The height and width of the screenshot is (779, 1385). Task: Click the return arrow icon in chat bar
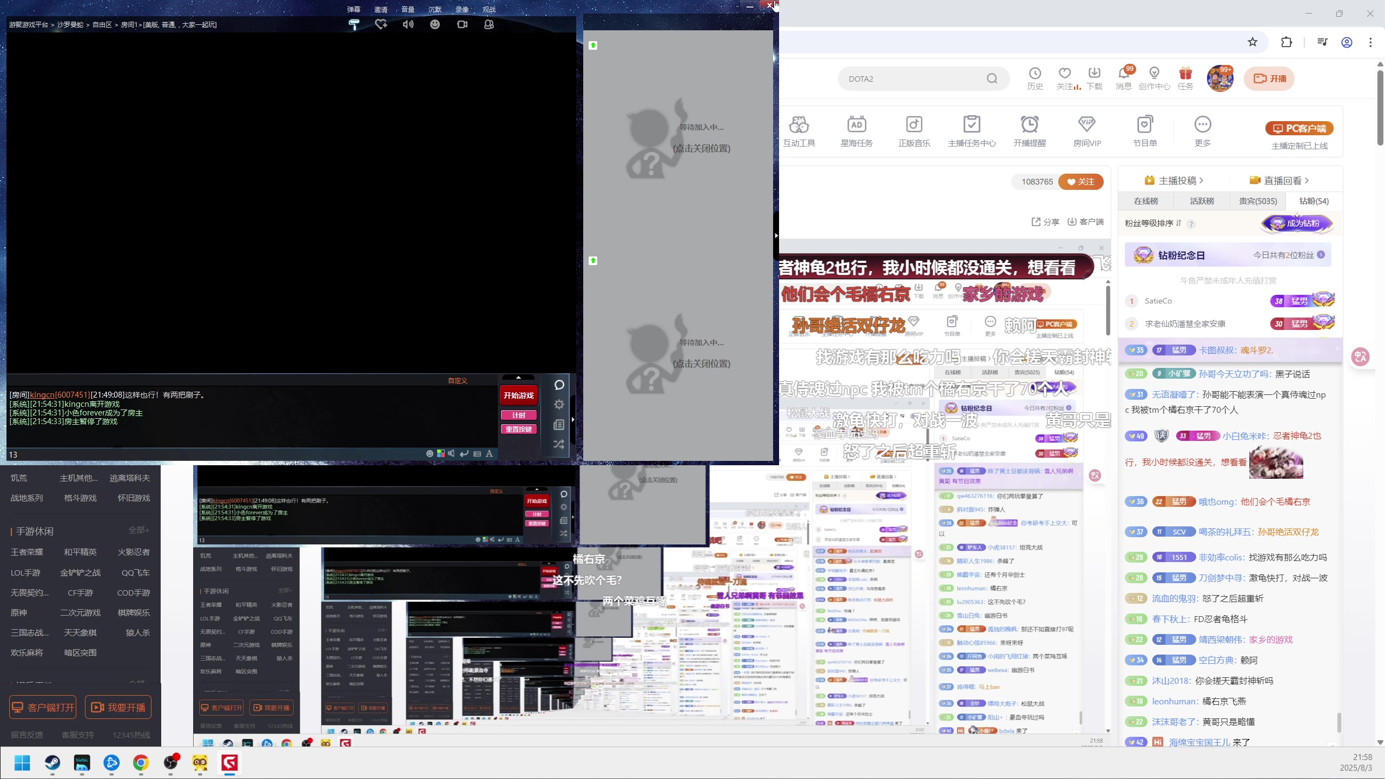coord(464,454)
